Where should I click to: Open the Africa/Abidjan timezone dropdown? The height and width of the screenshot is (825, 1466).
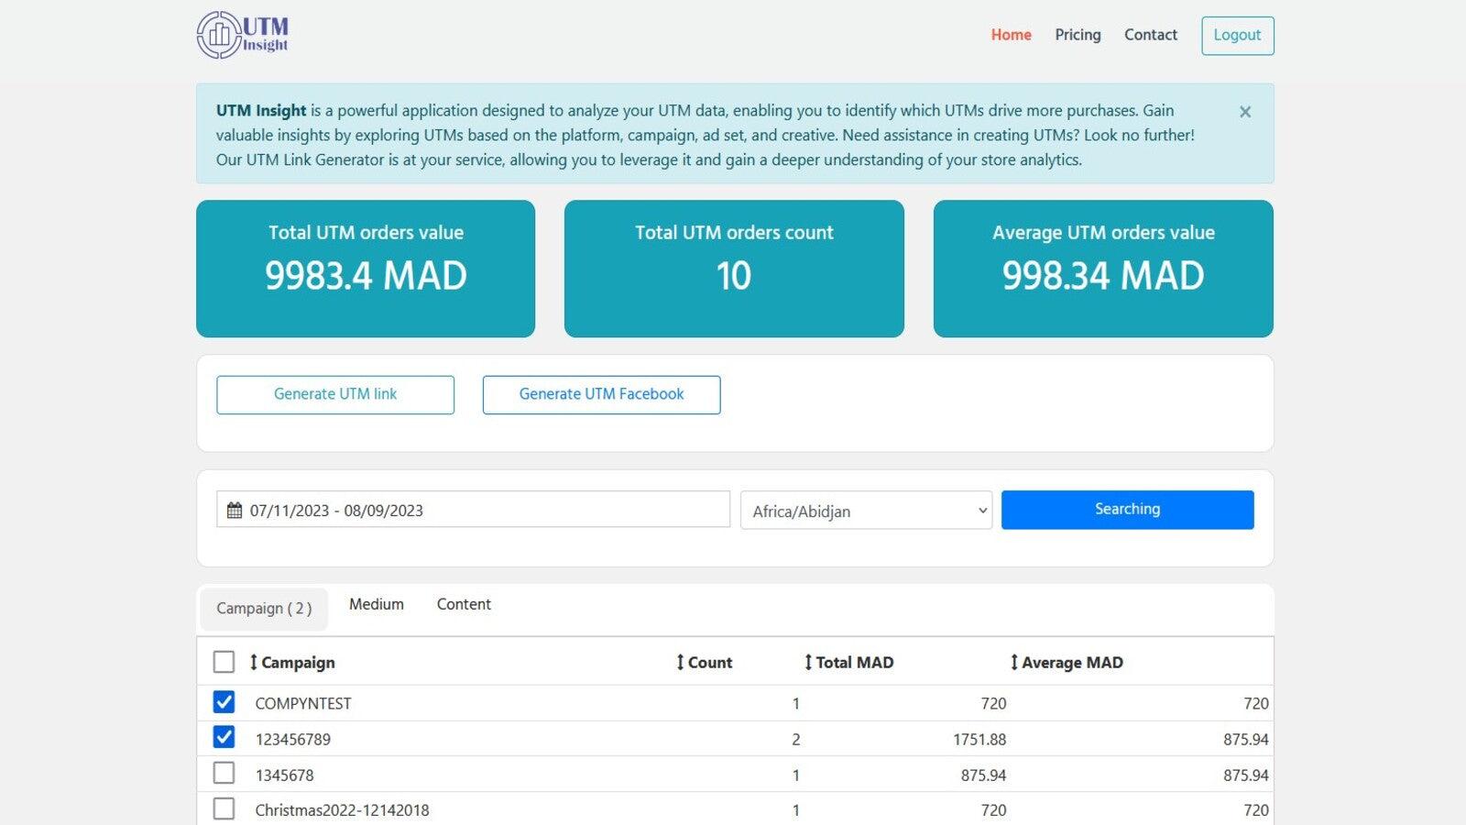(x=865, y=511)
